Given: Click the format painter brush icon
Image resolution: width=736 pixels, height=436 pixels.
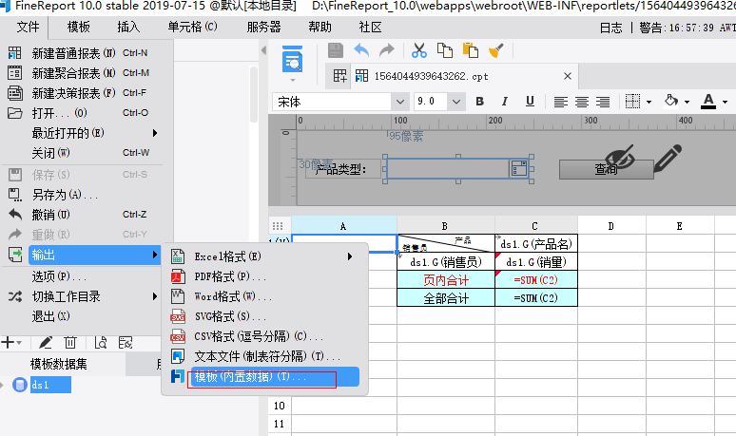Looking at the screenshot, I should 495,50.
